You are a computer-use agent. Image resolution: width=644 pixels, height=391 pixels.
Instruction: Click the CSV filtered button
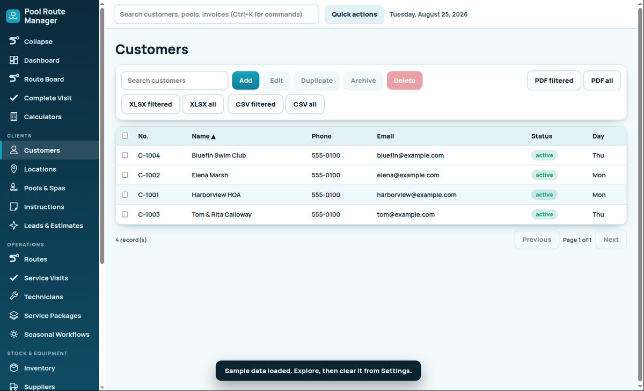[255, 104]
